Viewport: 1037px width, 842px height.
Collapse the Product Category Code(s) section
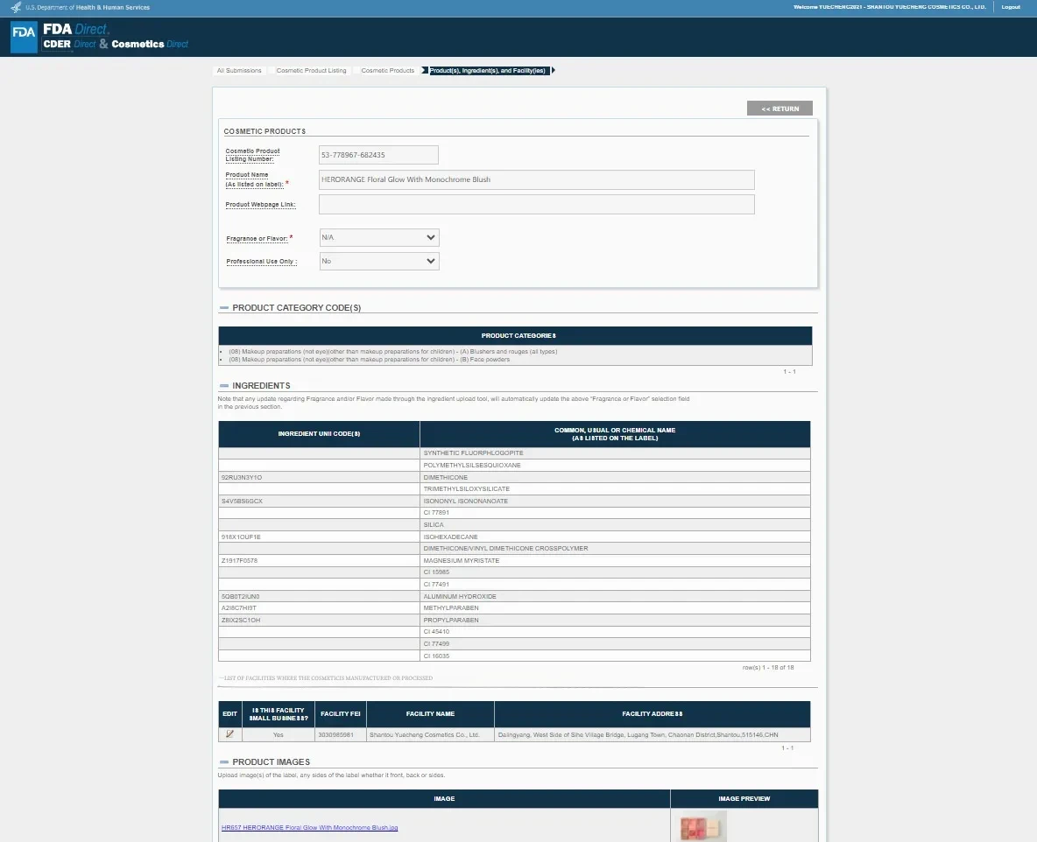[224, 308]
